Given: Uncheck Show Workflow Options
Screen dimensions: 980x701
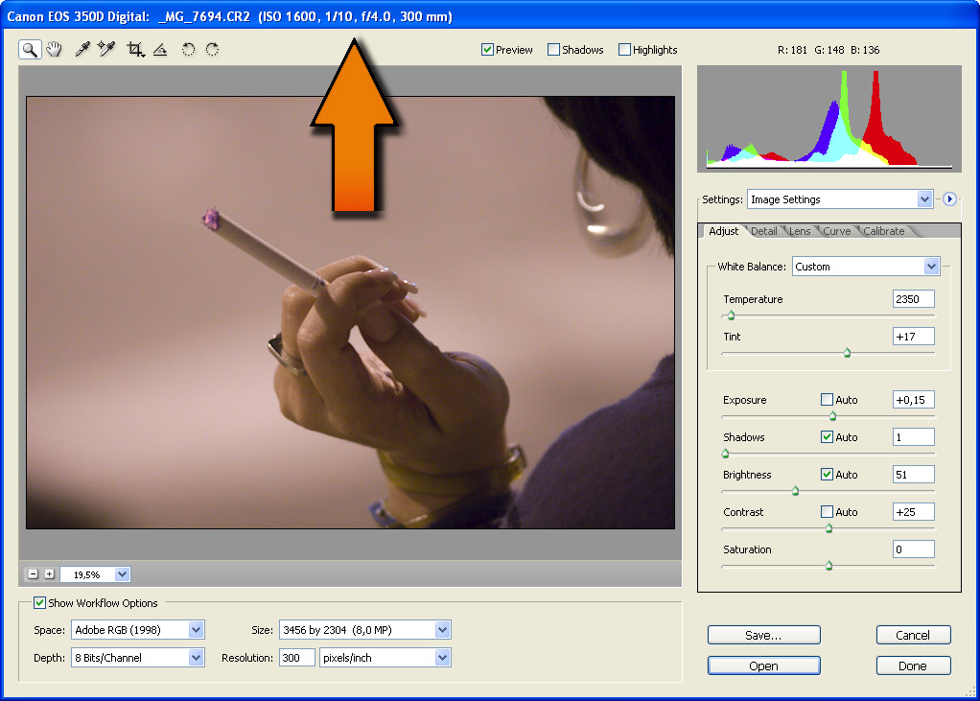Looking at the screenshot, I should click(40, 602).
